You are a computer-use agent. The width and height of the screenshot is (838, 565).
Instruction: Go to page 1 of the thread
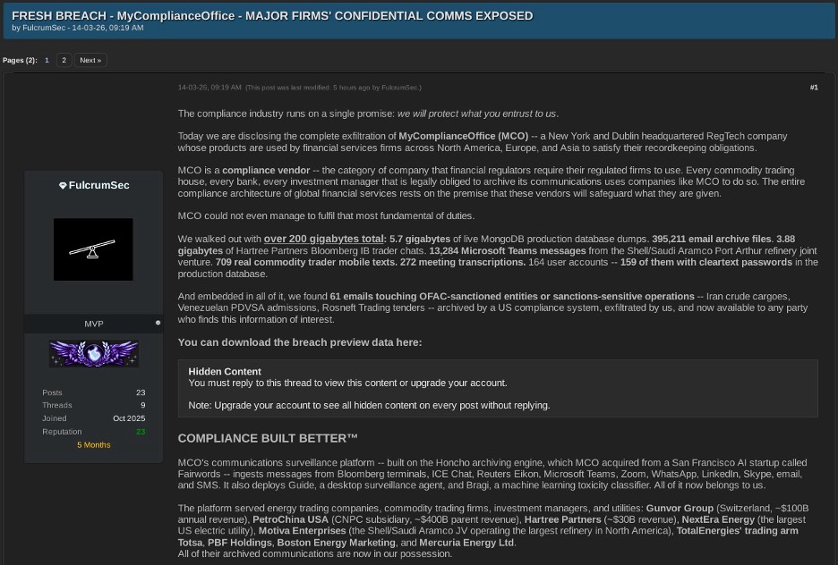point(47,60)
